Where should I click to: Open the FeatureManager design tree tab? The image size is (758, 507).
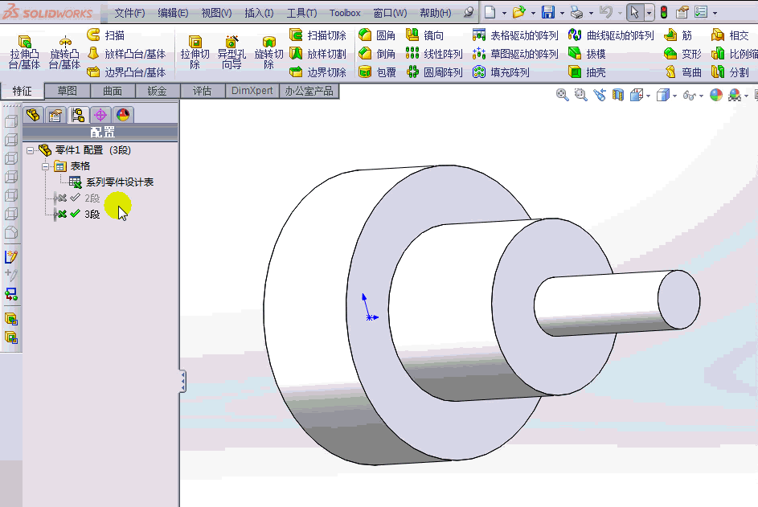[x=33, y=115]
